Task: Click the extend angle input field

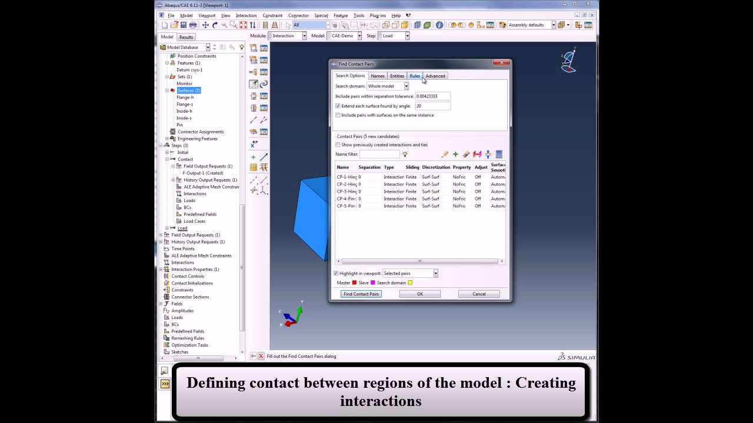Action: tap(433, 106)
